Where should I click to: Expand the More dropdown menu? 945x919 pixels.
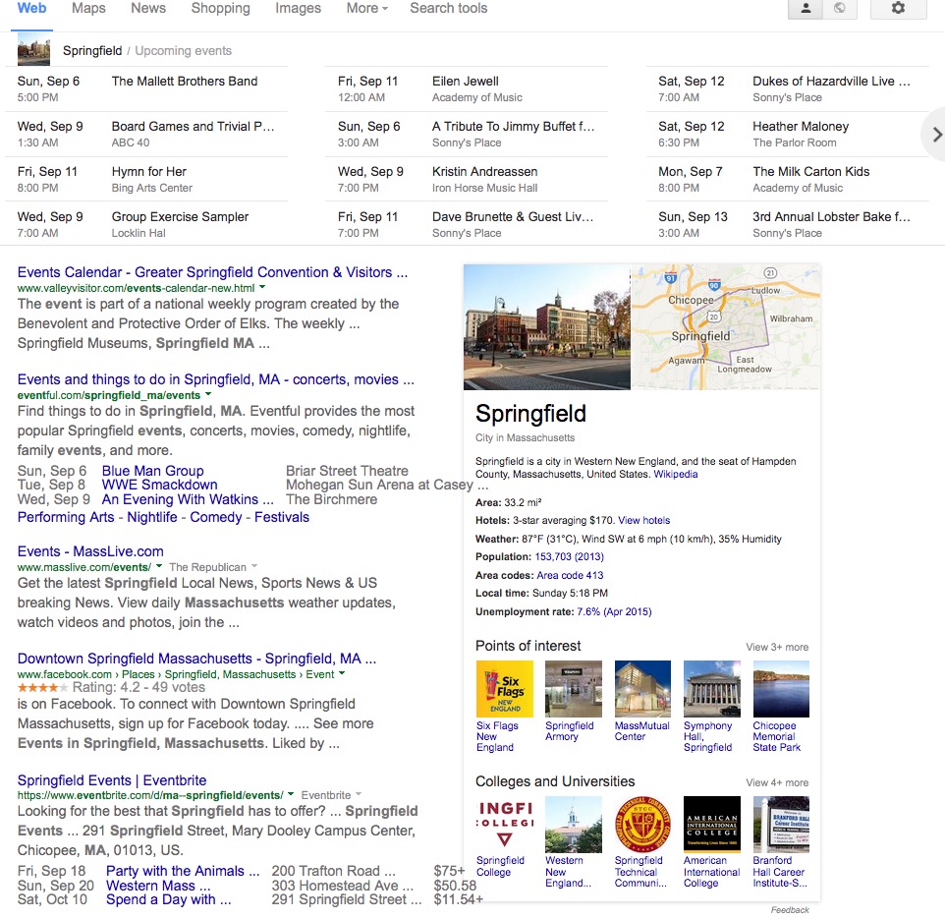click(x=367, y=9)
